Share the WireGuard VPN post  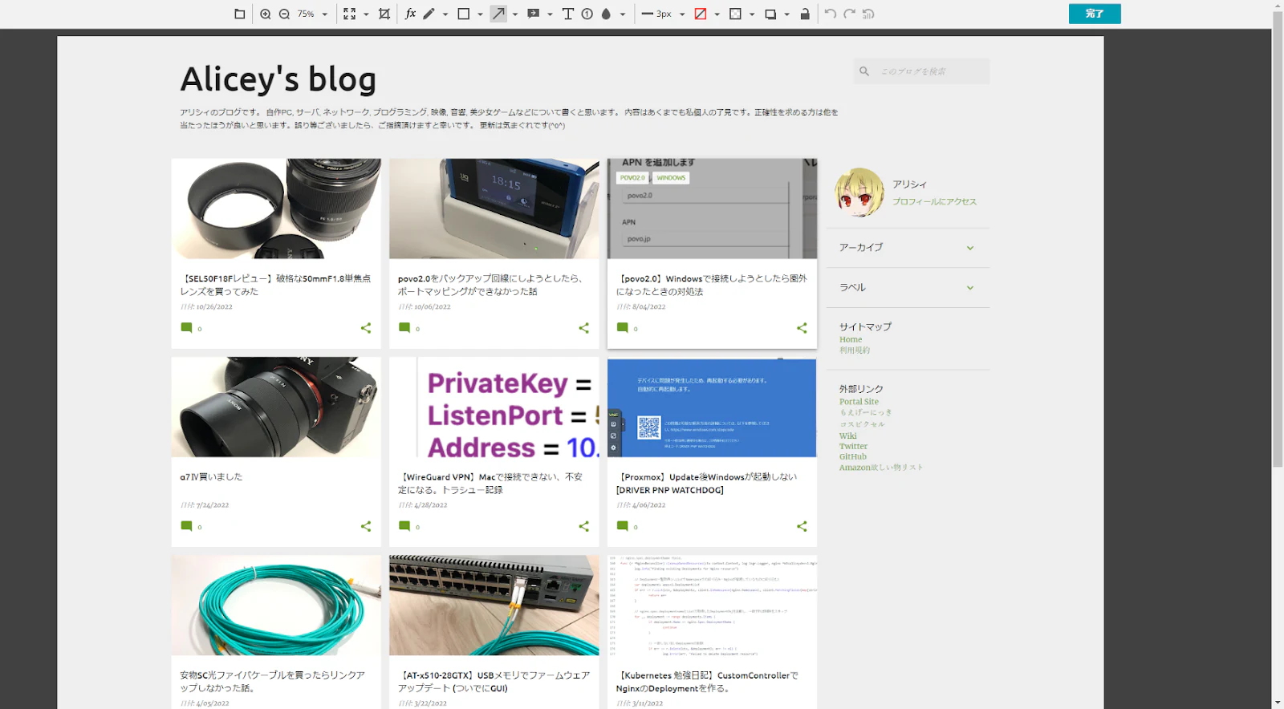(583, 526)
